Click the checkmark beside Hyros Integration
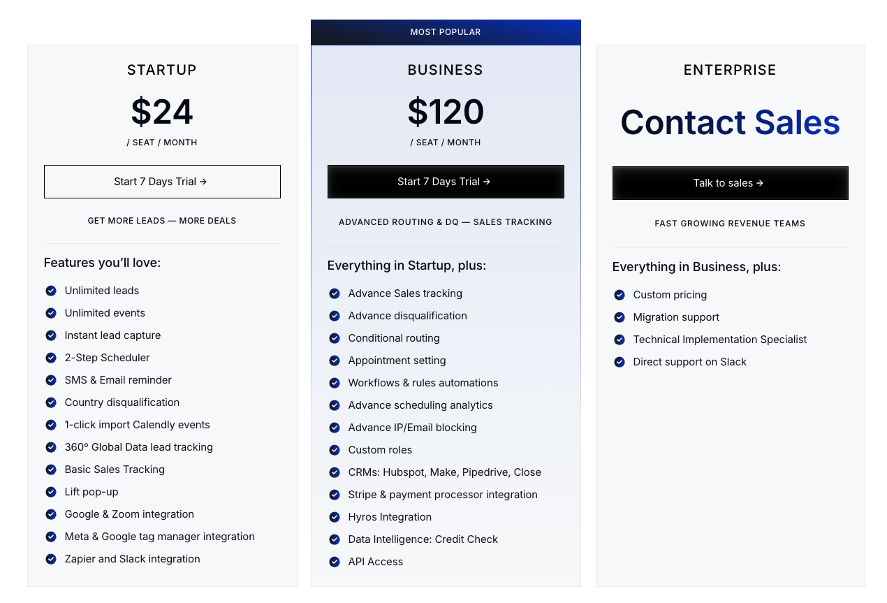Viewport: 887px width, 603px height. click(x=334, y=517)
